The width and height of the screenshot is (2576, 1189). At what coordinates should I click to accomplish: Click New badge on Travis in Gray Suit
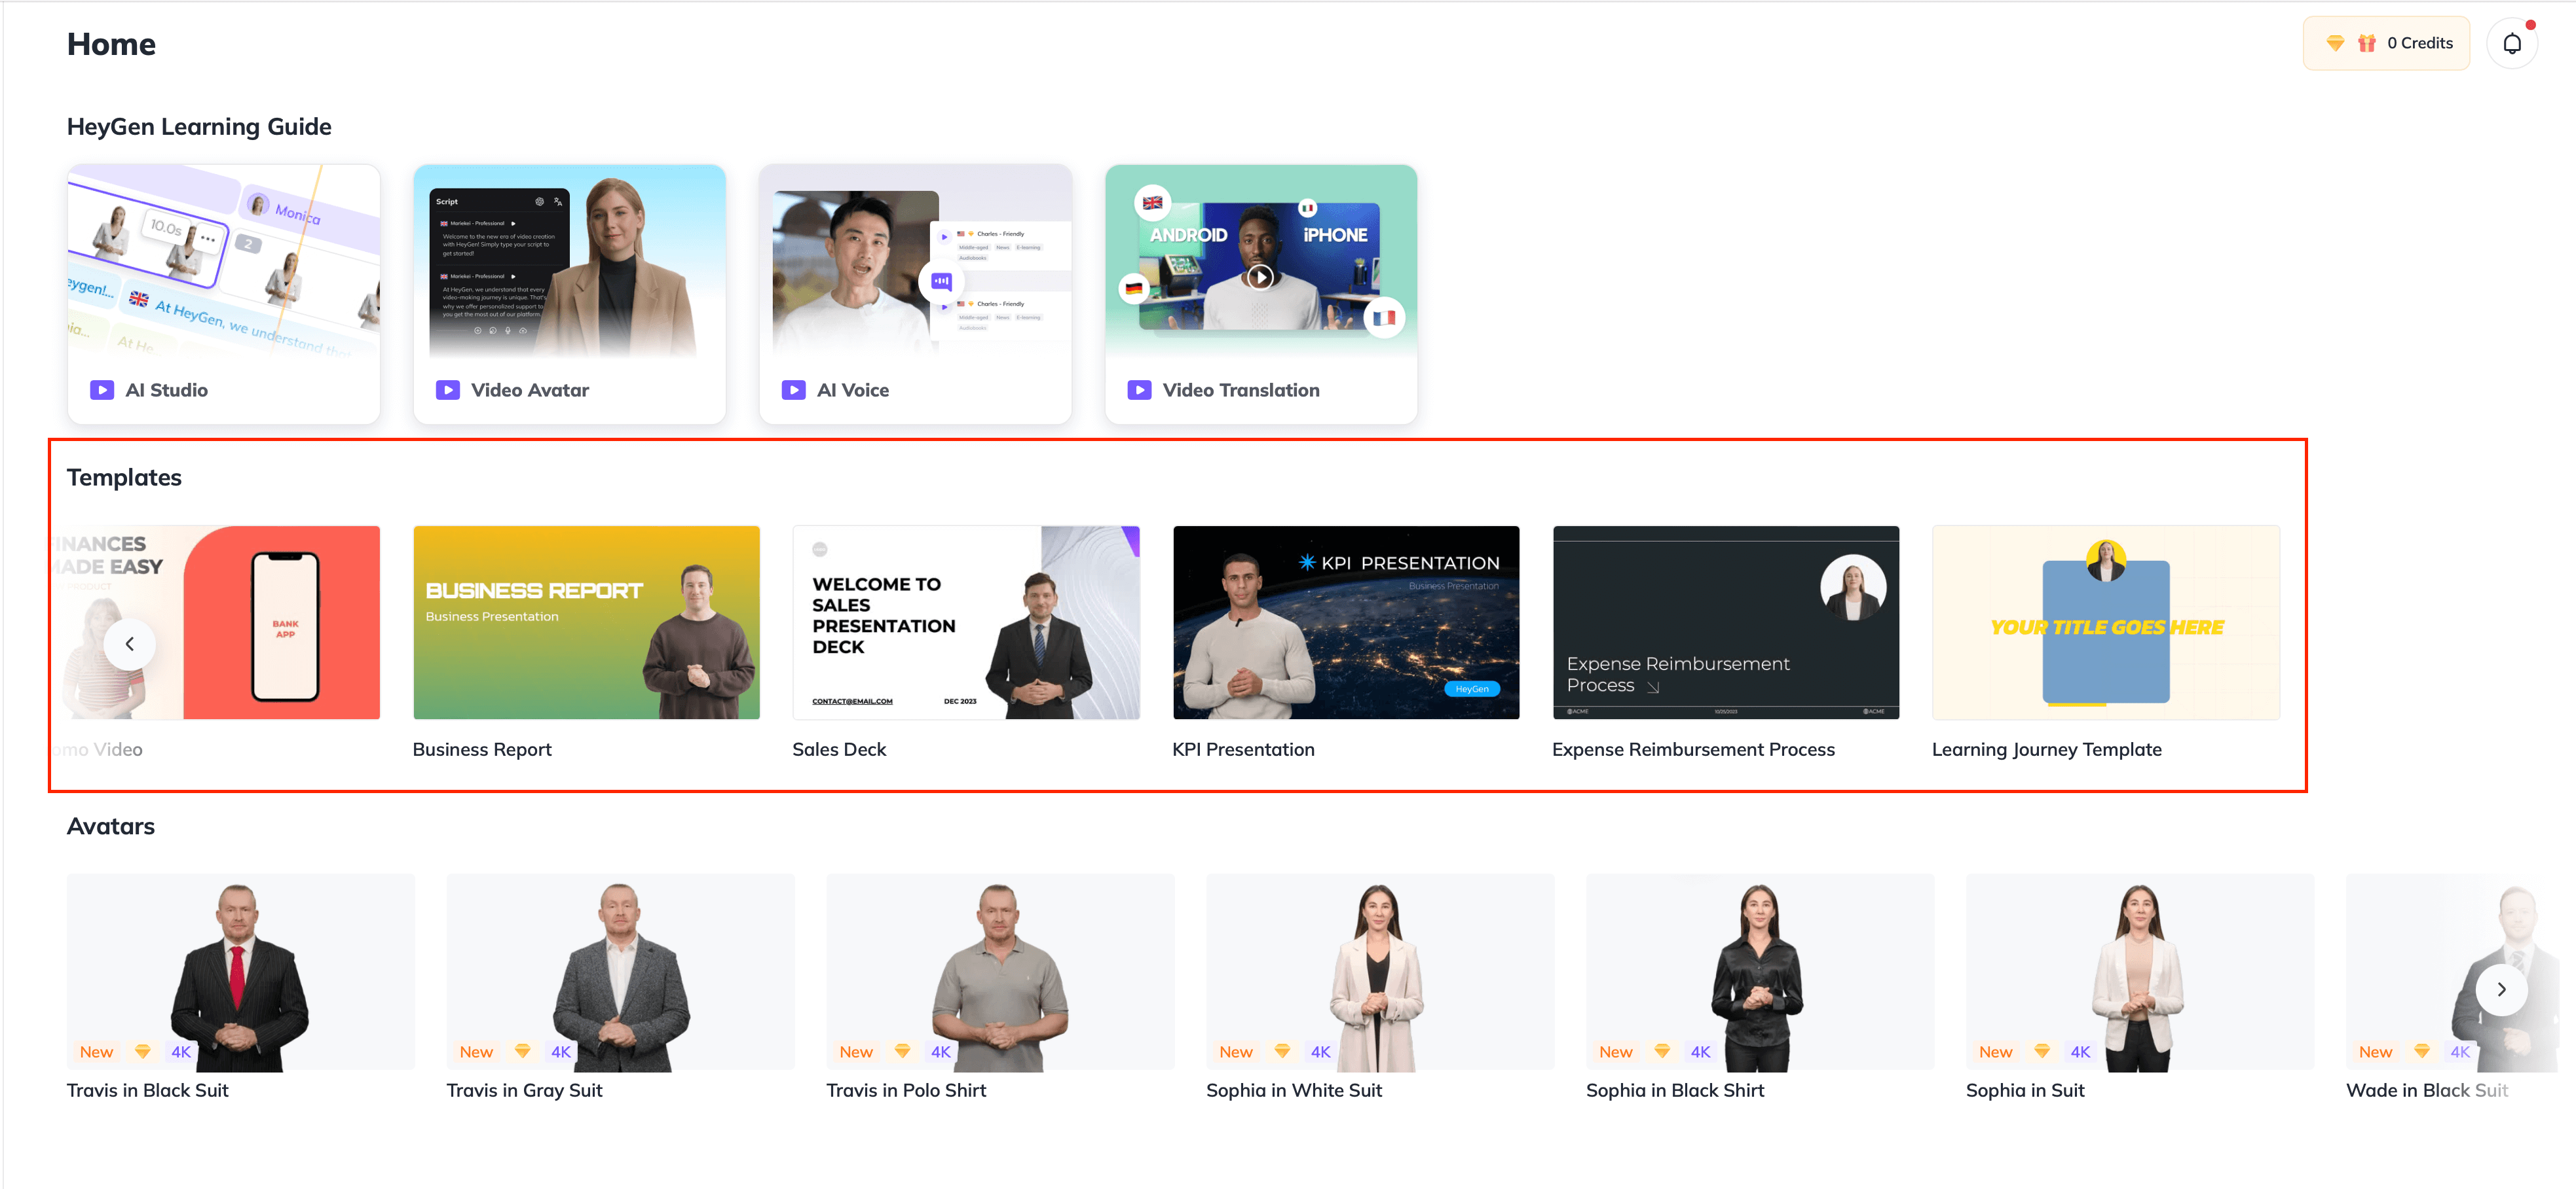477,1051
